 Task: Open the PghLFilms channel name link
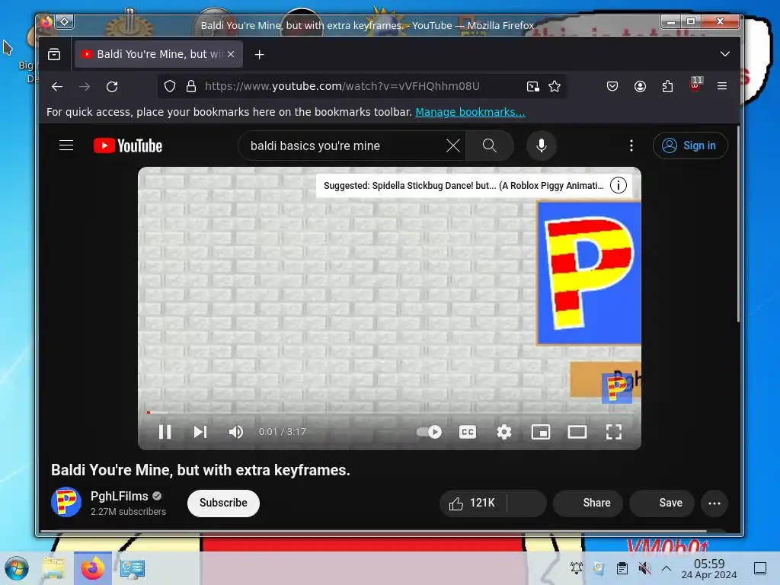[x=120, y=496]
